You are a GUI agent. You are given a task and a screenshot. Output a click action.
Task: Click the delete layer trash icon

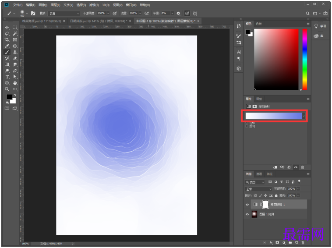[x=303, y=242]
